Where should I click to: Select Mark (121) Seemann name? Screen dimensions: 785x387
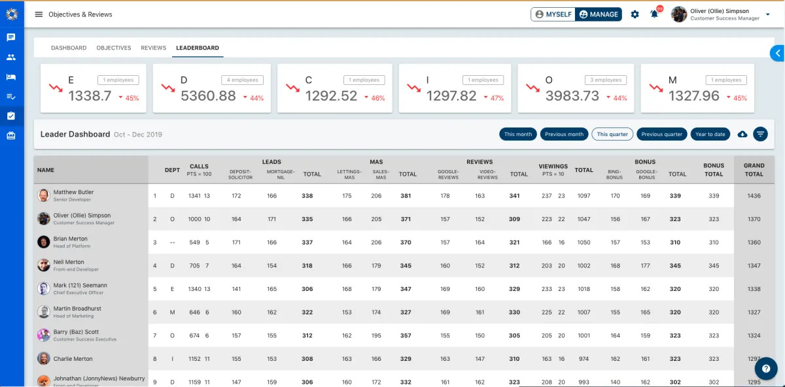pos(80,285)
